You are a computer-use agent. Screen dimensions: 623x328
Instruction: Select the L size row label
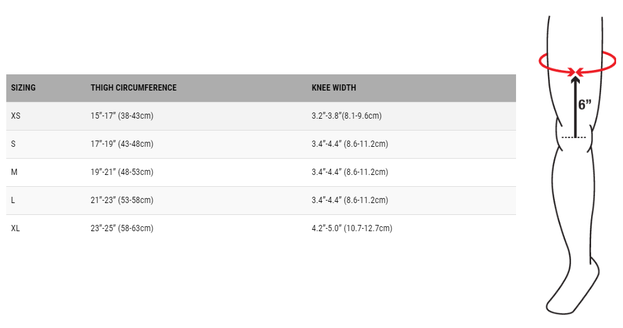click(14, 201)
